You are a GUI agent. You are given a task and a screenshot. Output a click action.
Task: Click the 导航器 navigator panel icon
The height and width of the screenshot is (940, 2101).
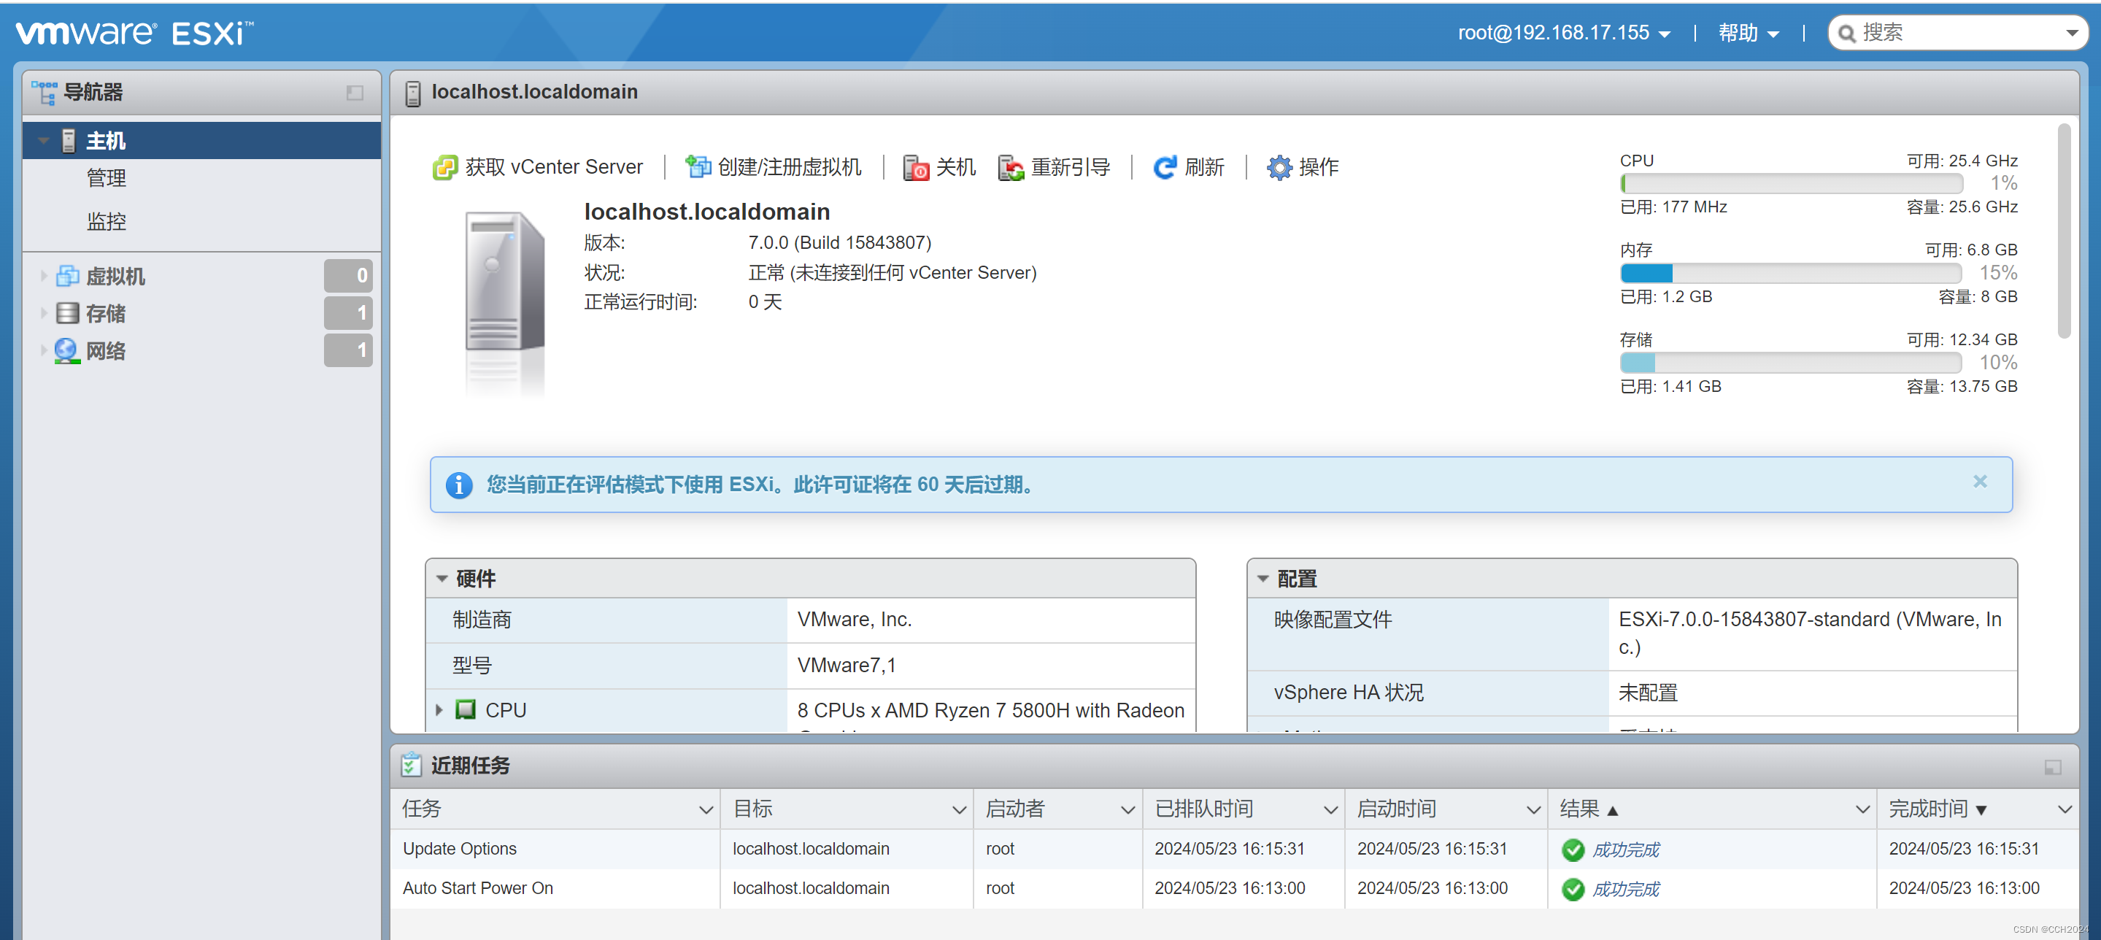[x=44, y=92]
